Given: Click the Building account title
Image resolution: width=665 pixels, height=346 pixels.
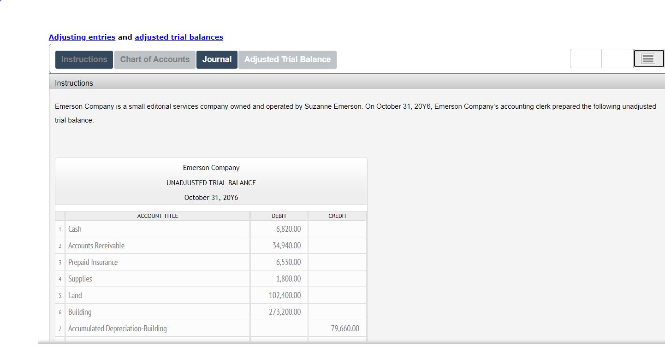Looking at the screenshot, I should click(x=80, y=312).
